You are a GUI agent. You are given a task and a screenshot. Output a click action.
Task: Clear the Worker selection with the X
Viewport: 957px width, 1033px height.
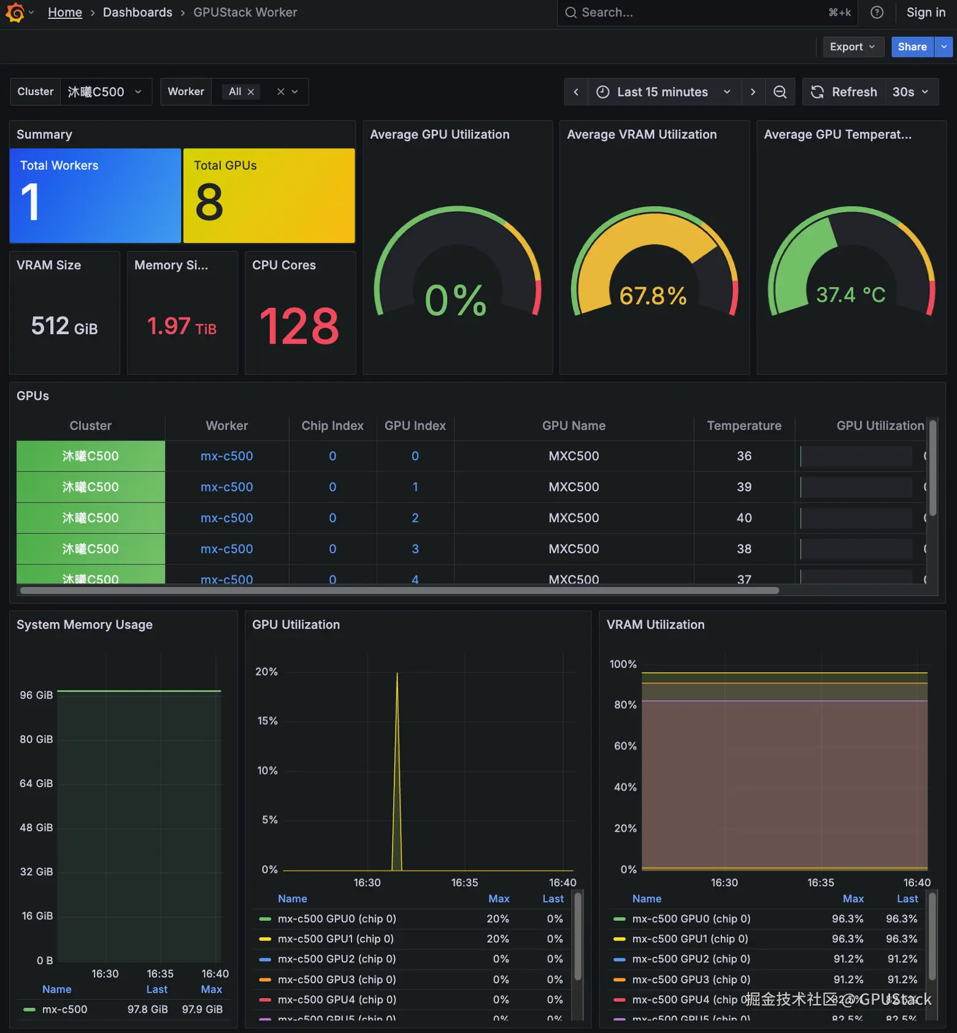(x=280, y=91)
